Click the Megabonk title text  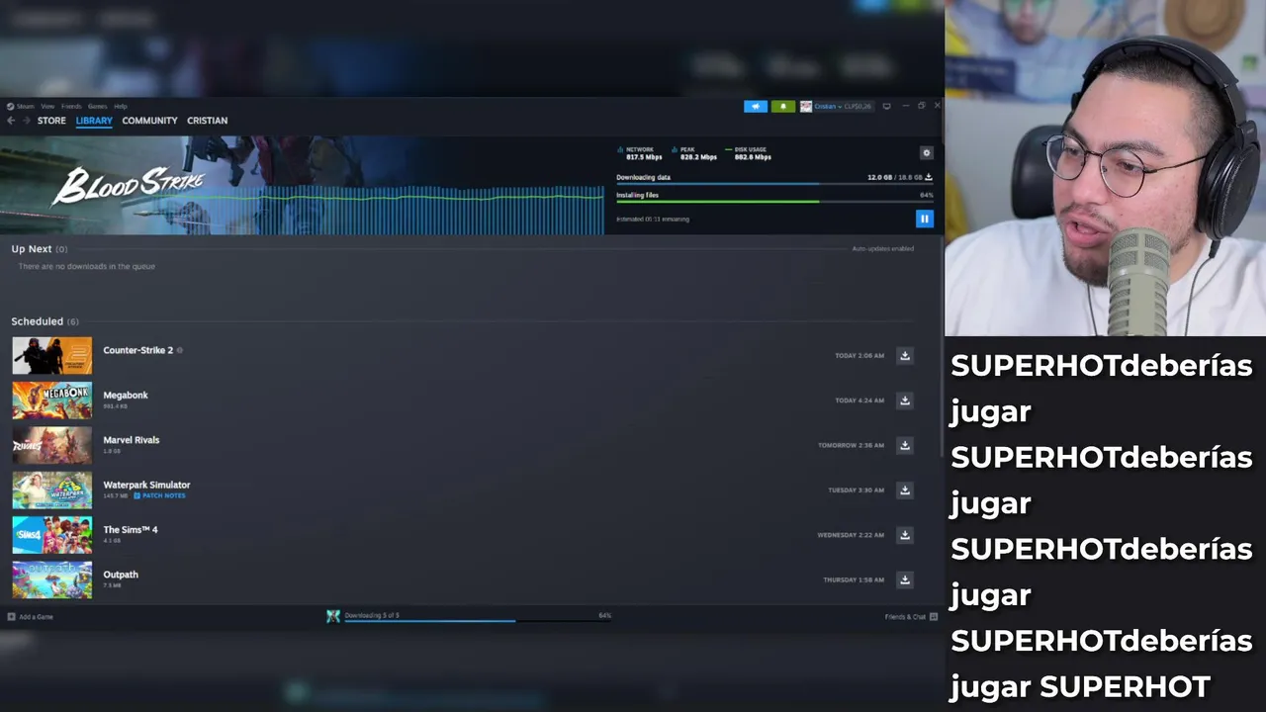click(x=126, y=395)
